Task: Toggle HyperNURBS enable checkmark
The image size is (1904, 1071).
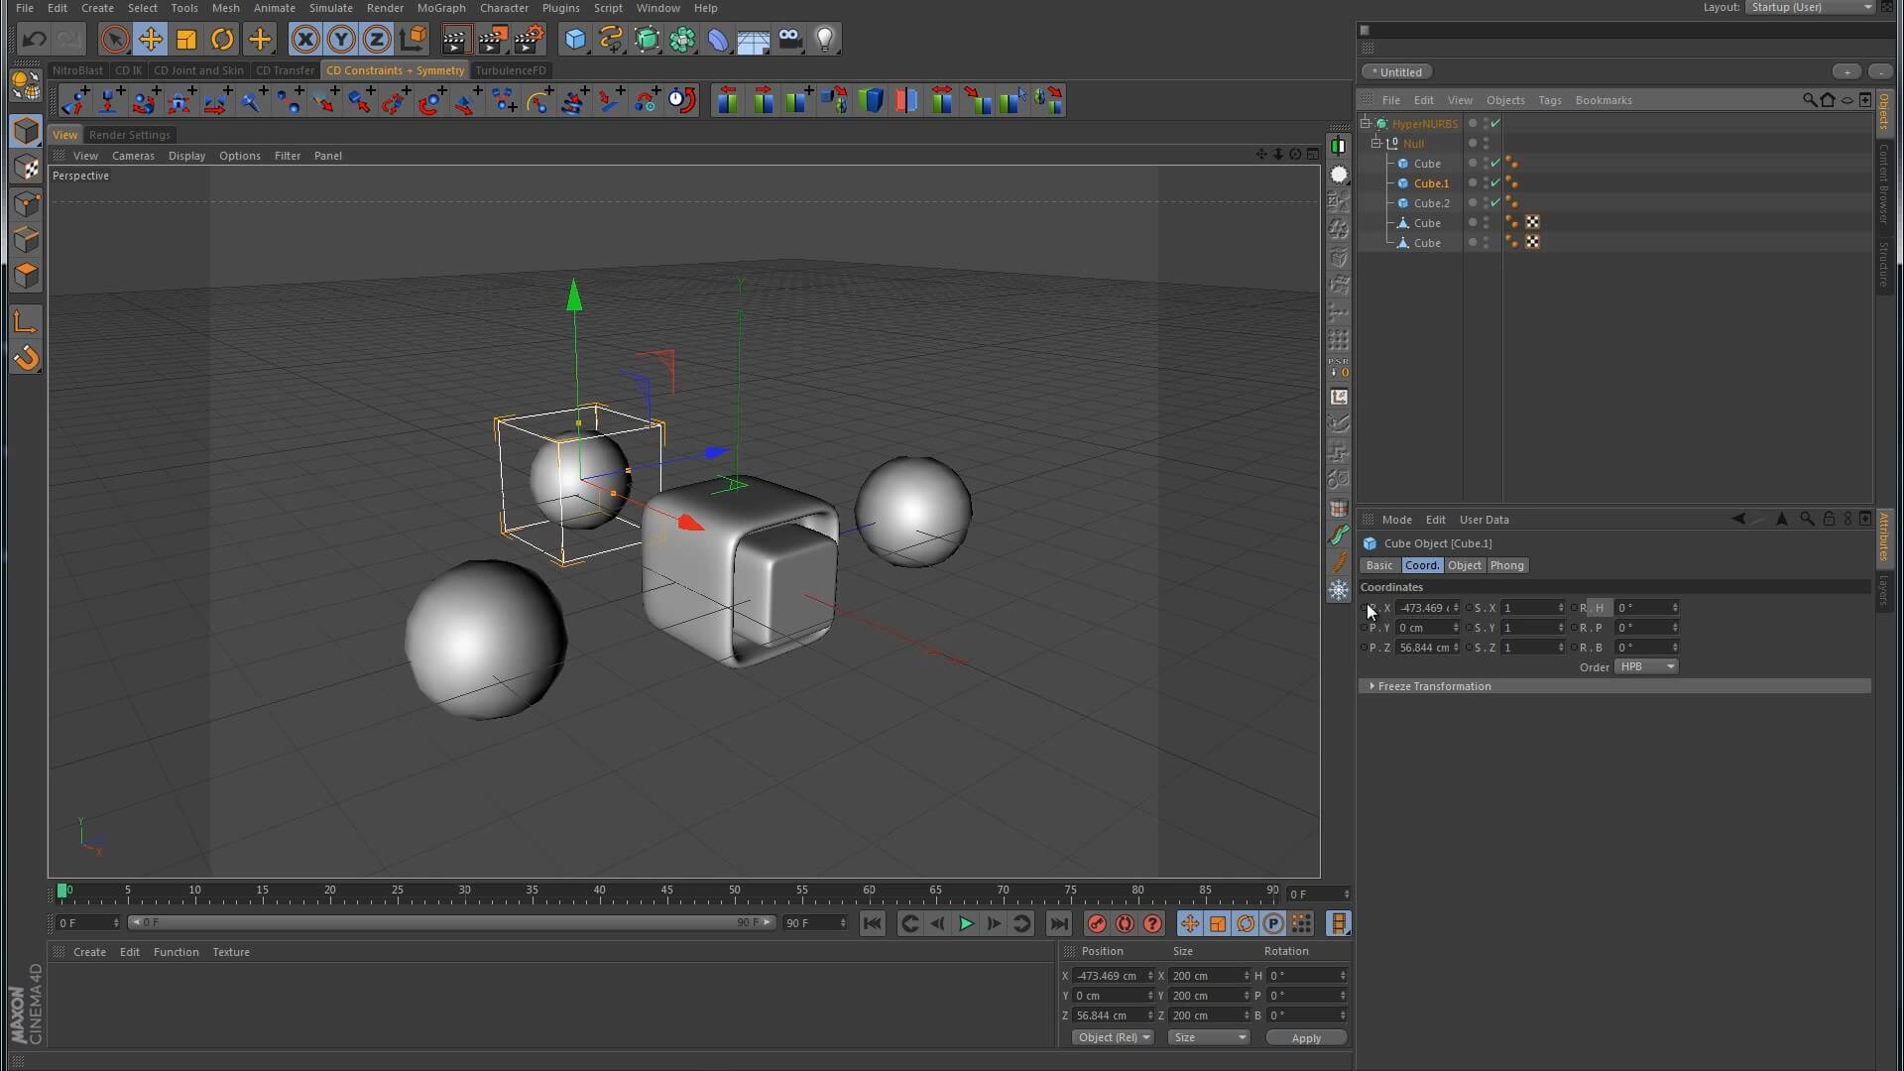Action: pos(1495,124)
